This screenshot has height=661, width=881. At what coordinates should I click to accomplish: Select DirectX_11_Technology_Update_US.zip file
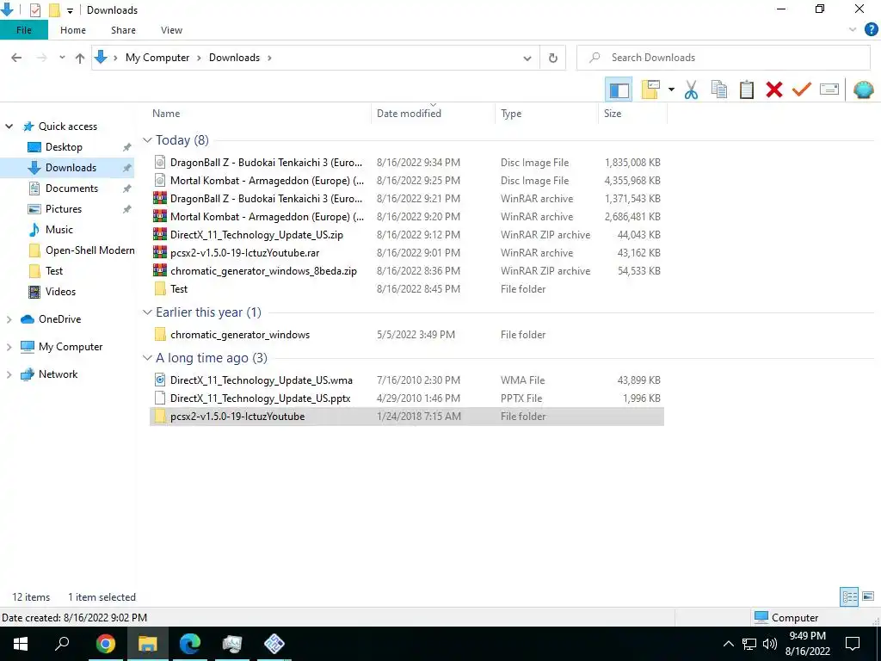(407, 234)
